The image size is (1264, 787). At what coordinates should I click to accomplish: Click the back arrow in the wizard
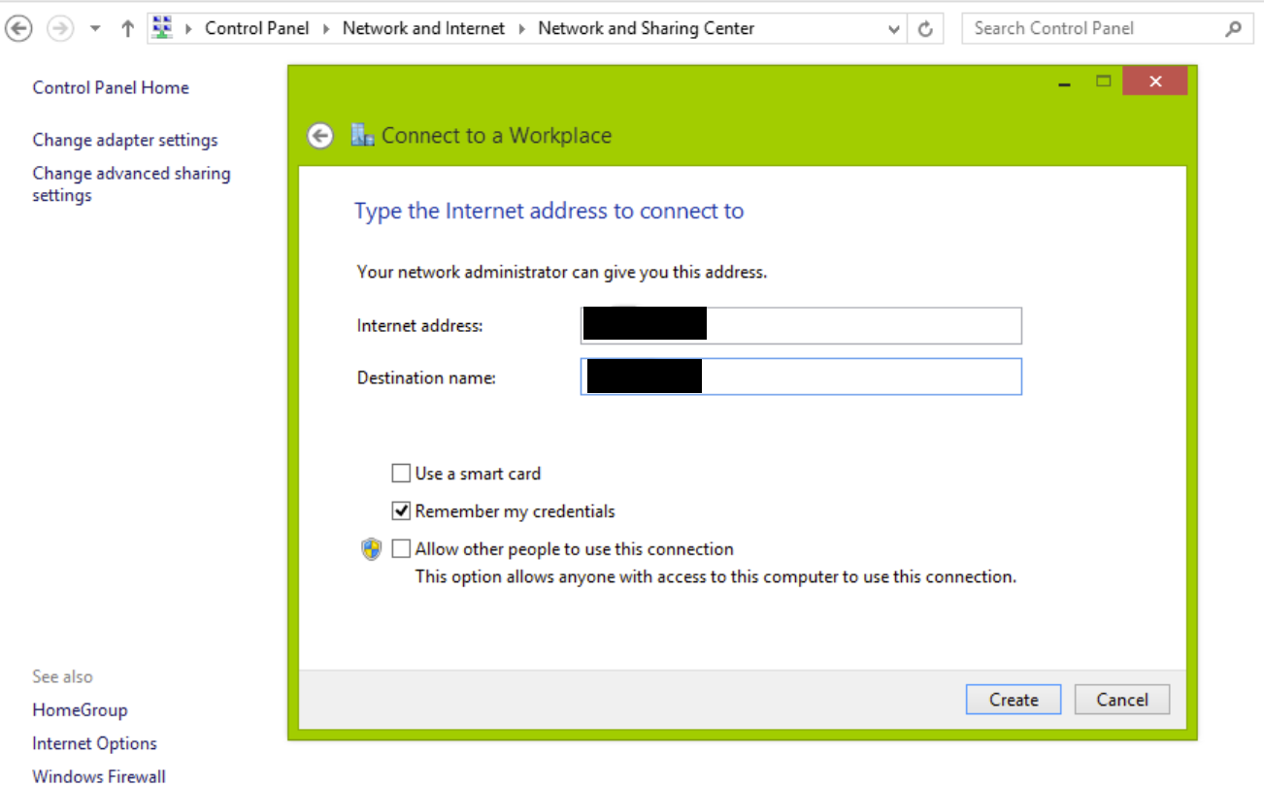(320, 135)
